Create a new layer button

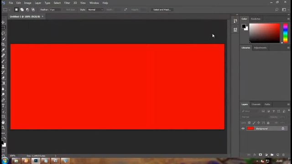pyautogui.click(x=278, y=155)
